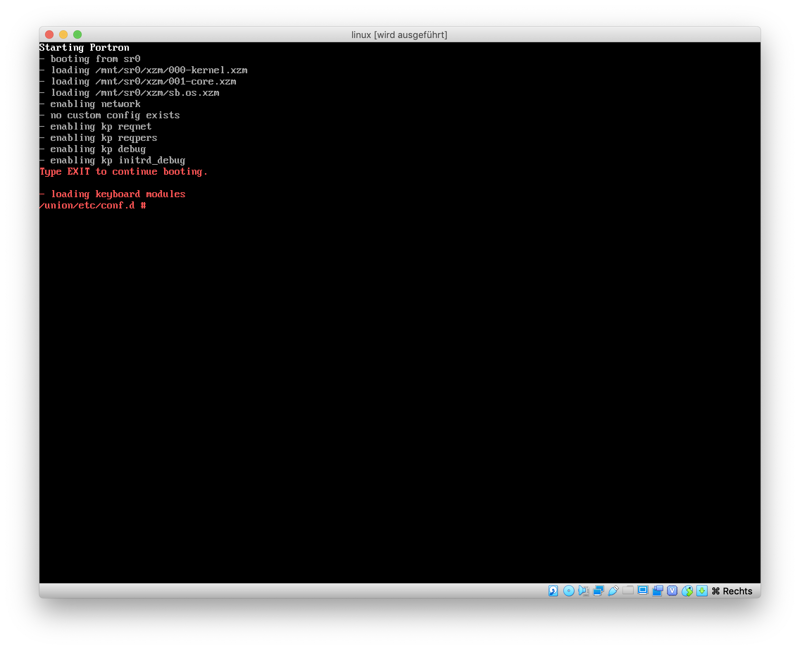Toggle the mouse integration icon
Screen dimensions: 800x650
[x=687, y=590]
